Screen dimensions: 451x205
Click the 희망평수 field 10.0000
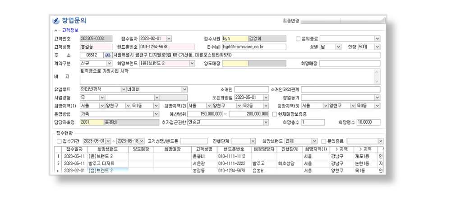pyautogui.click(x=368, y=122)
